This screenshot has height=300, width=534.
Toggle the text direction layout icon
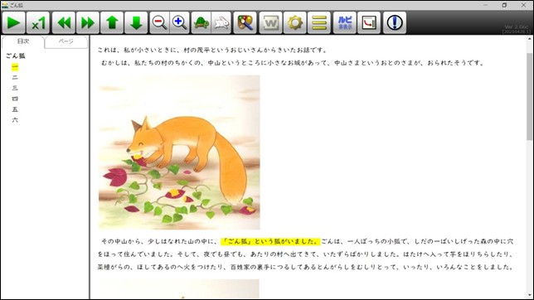click(x=369, y=23)
